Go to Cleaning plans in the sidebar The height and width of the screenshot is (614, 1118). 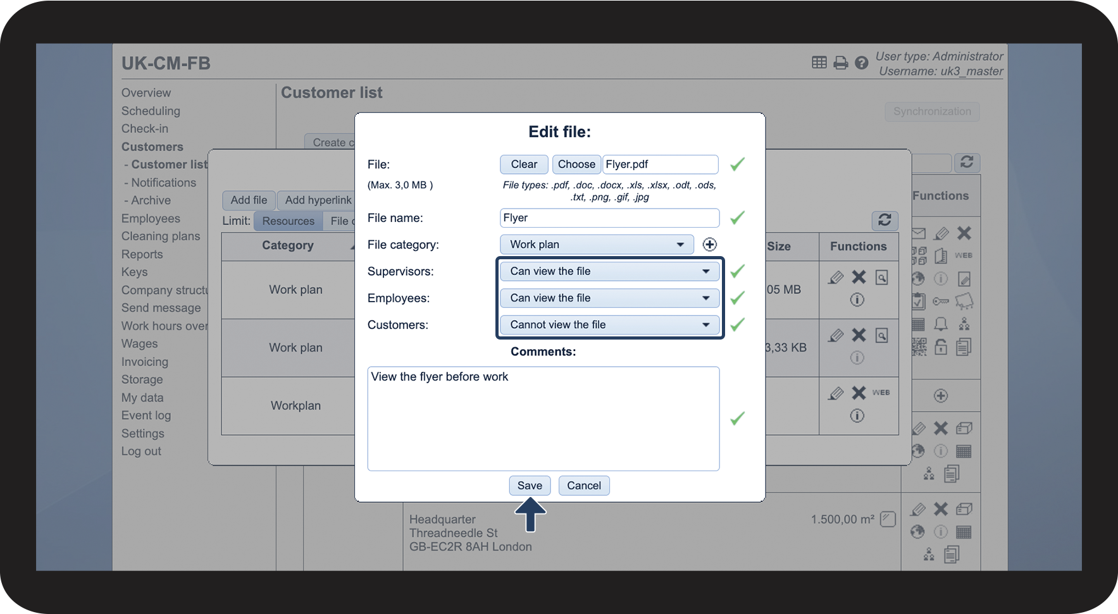[x=161, y=236]
